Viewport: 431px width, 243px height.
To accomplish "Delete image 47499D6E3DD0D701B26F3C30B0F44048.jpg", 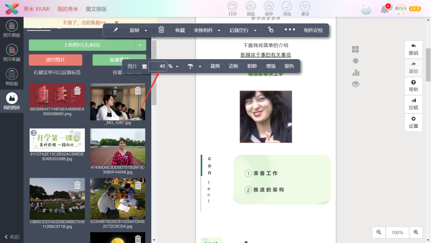I will click(138, 135).
